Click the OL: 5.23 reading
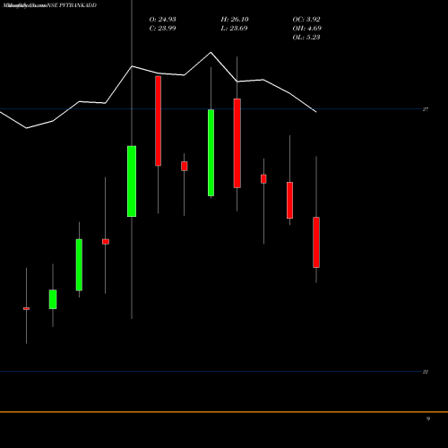The image size is (448, 448). 306,38
